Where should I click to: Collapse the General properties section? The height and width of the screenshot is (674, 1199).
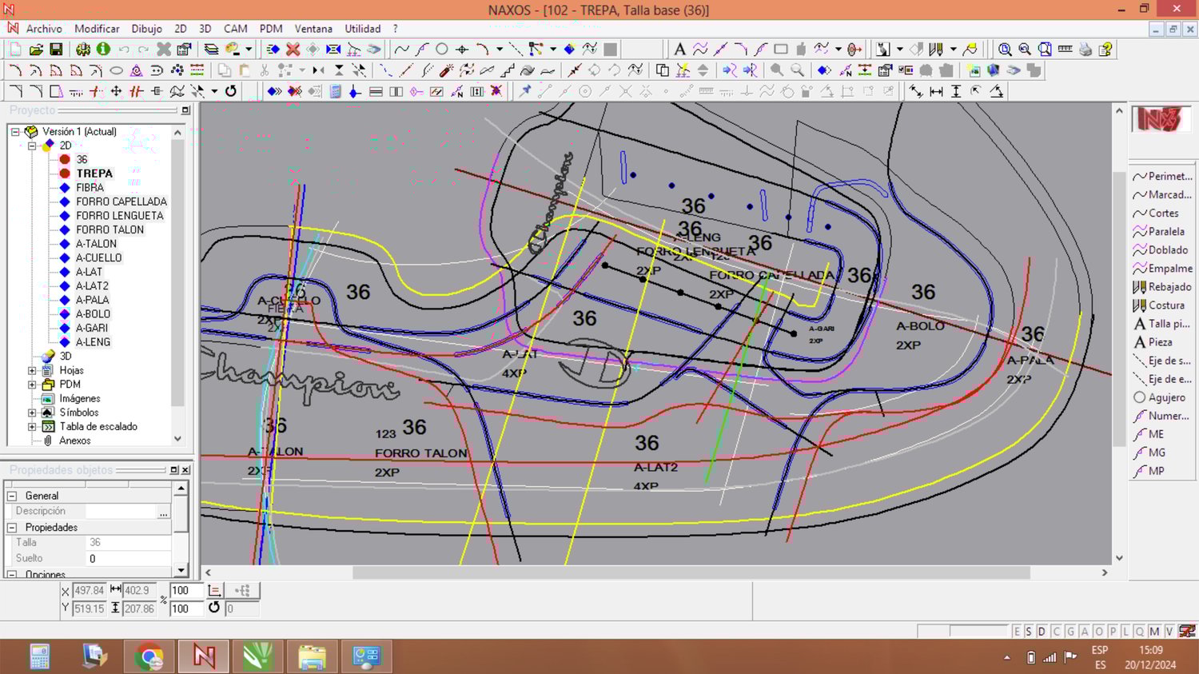[12, 496]
